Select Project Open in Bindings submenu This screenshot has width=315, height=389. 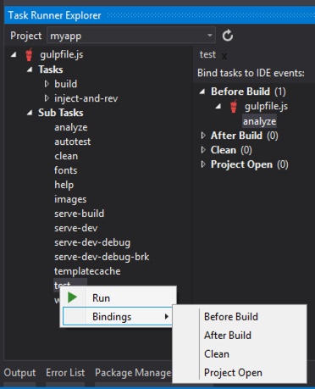[x=233, y=373]
